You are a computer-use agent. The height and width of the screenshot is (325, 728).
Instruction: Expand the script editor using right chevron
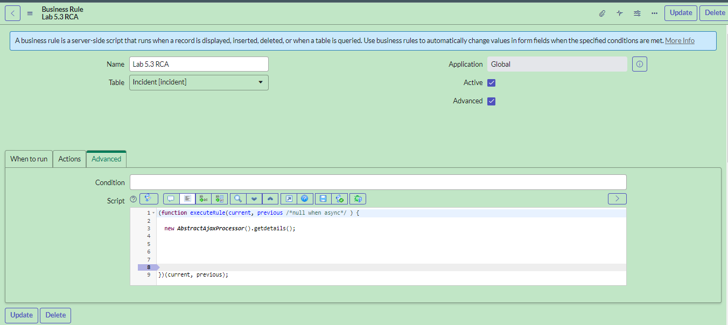pyautogui.click(x=617, y=199)
